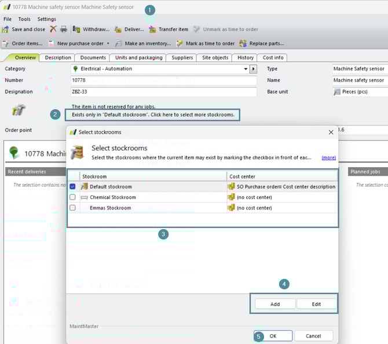Click the Chemical Stockroom row icon

(x=85, y=198)
